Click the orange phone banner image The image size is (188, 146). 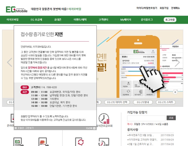tap(138, 67)
